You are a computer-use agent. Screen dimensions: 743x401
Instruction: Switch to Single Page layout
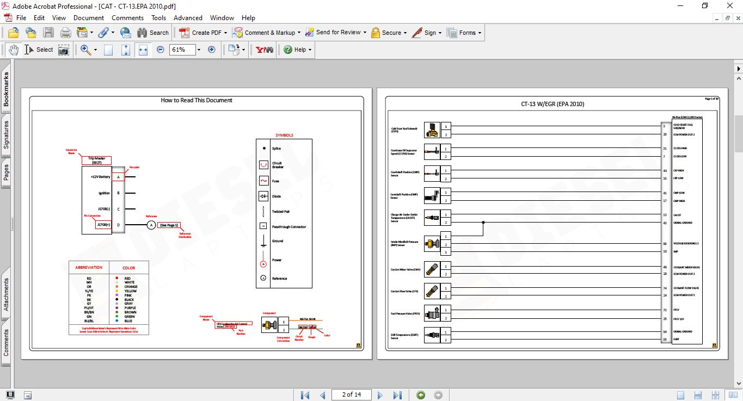(108, 50)
